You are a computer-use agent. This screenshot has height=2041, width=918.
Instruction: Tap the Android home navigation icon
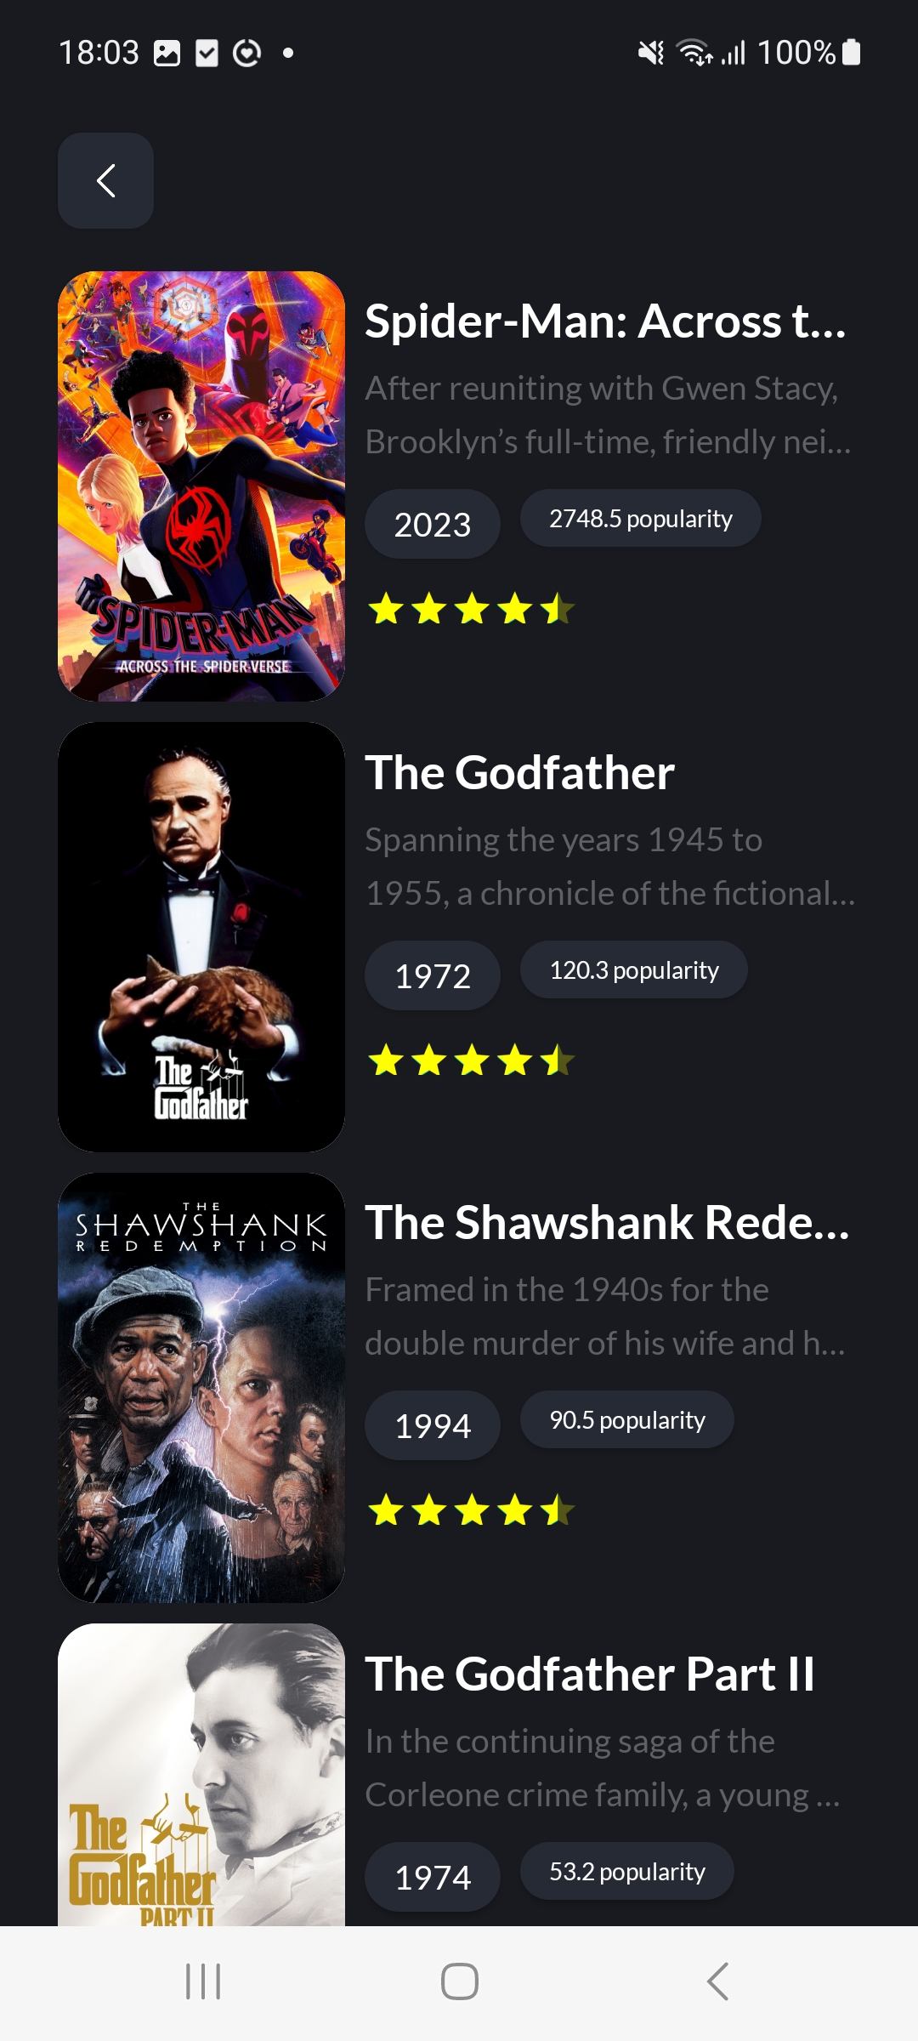459,1981
